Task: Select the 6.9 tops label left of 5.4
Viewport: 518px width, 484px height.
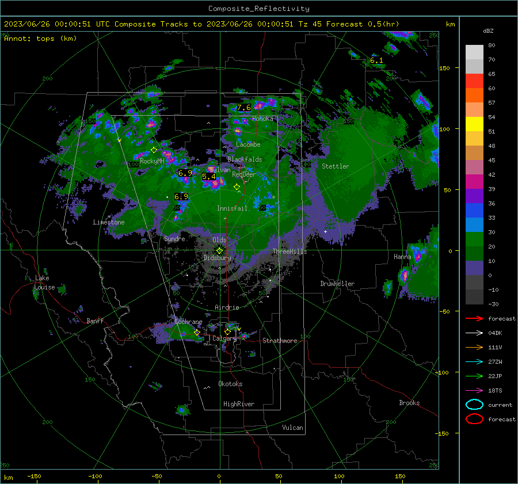Action: tap(185, 173)
